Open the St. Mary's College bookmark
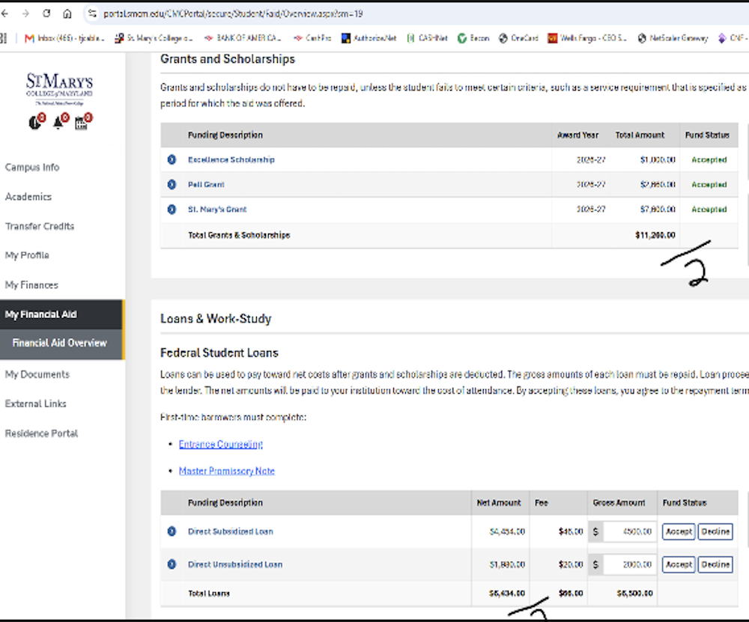This screenshot has width=749, height=622. pos(154,38)
